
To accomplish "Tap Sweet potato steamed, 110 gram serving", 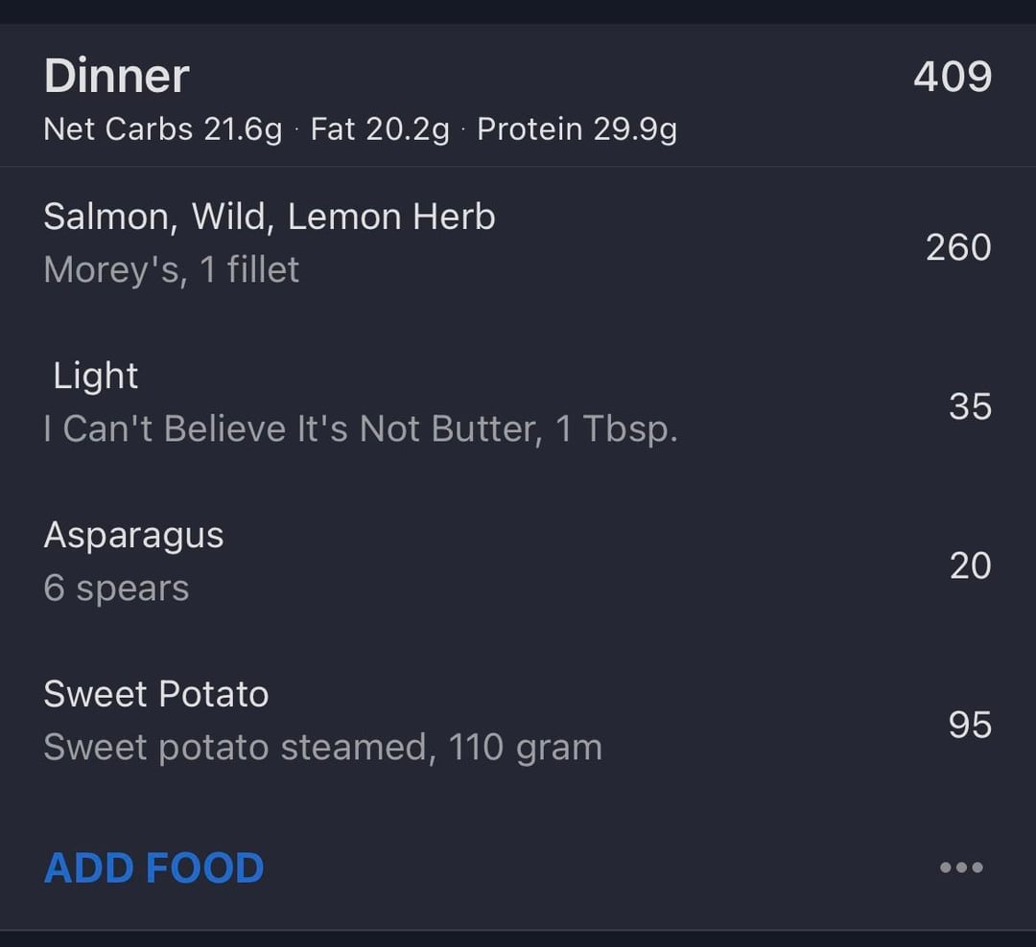I will coord(322,748).
